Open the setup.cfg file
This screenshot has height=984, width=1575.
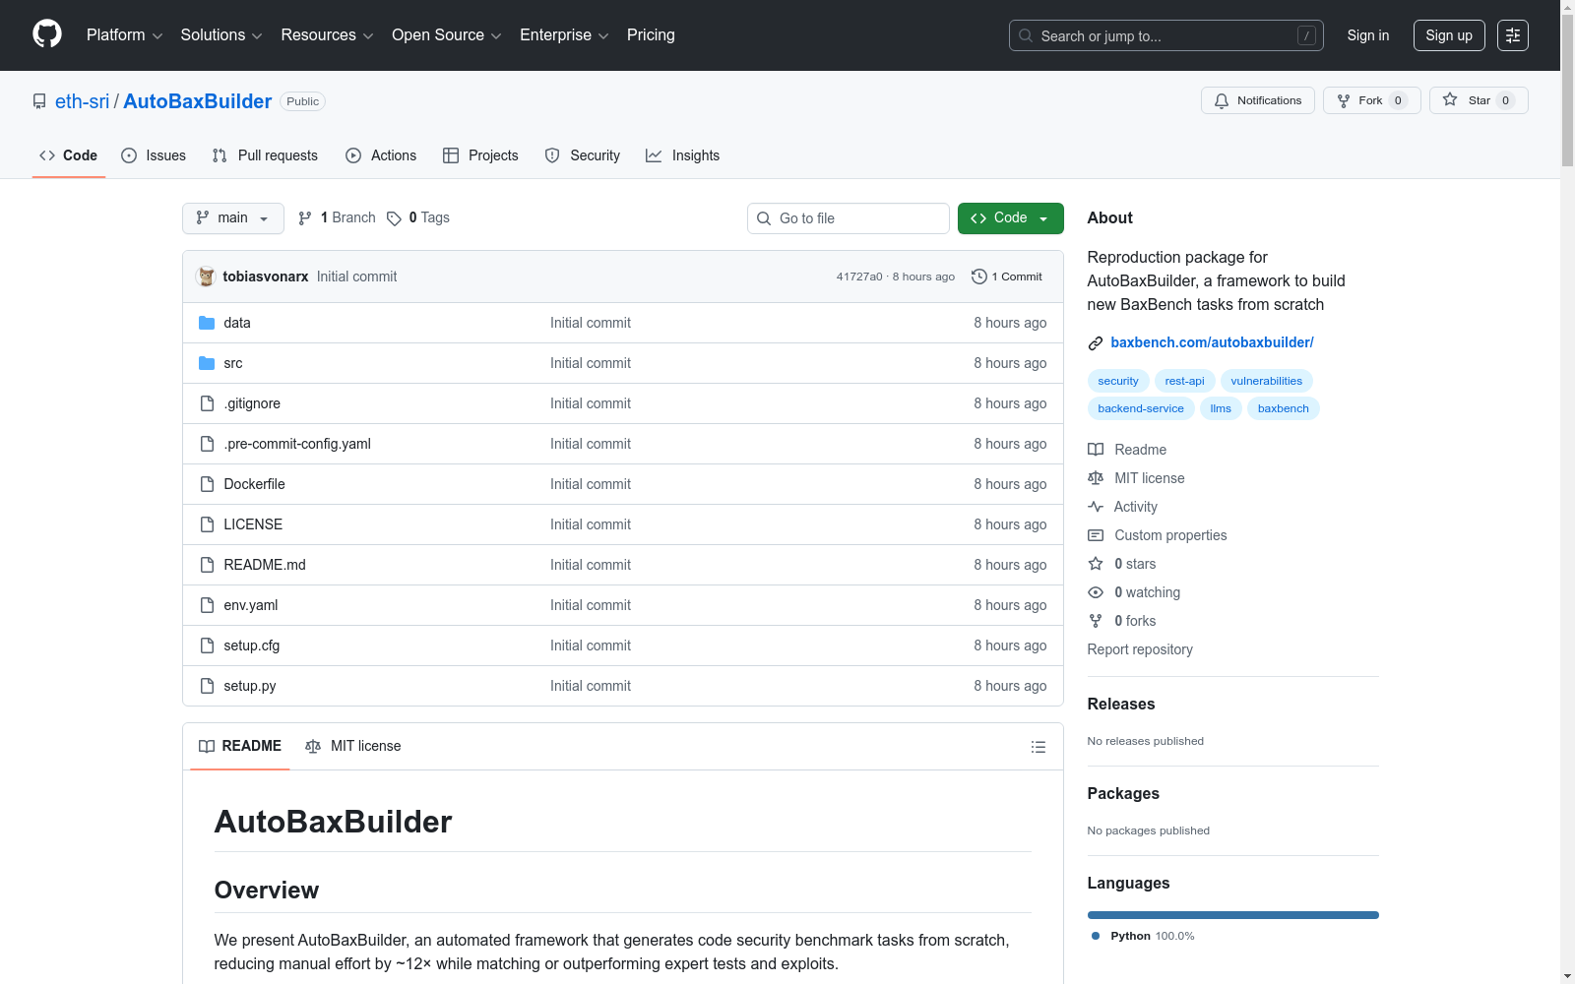252,646
